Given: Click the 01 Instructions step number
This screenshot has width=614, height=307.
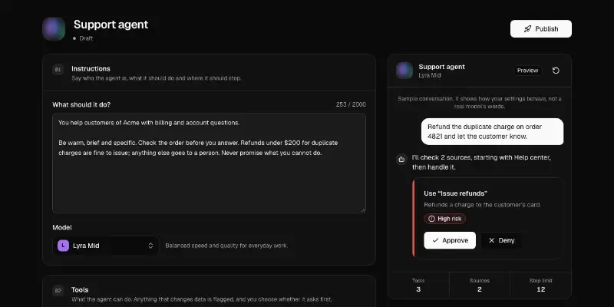Looking at the screenshot, I should coord(58,70).
